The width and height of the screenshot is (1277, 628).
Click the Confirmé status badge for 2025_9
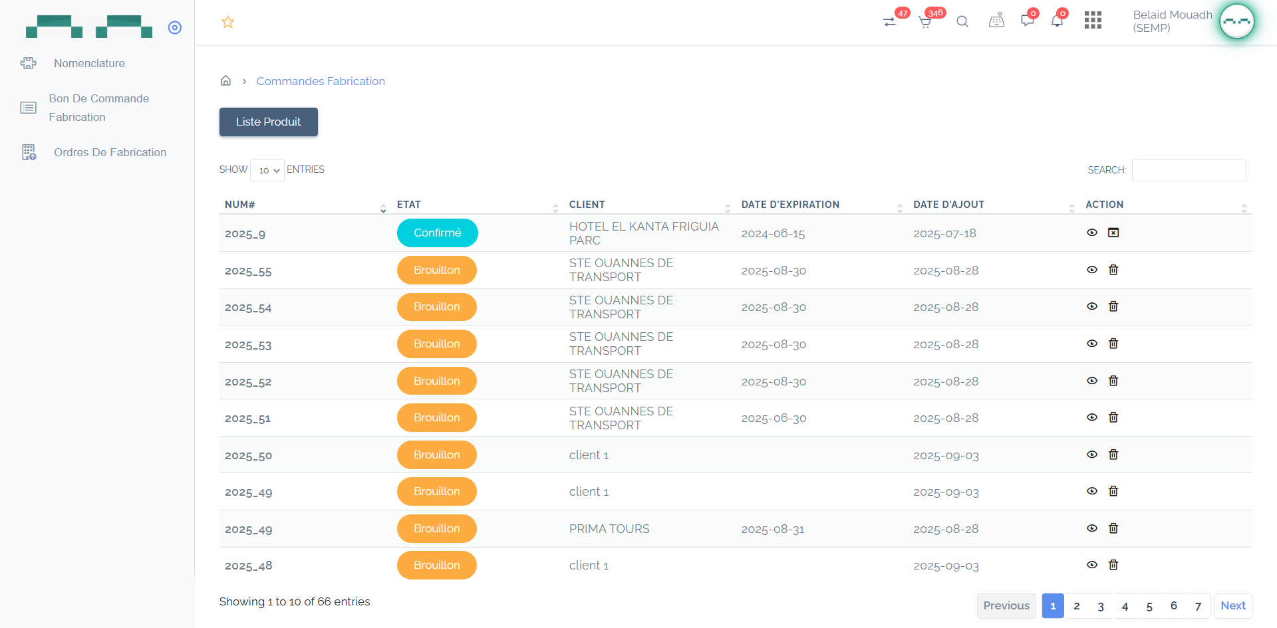(438, 233)
